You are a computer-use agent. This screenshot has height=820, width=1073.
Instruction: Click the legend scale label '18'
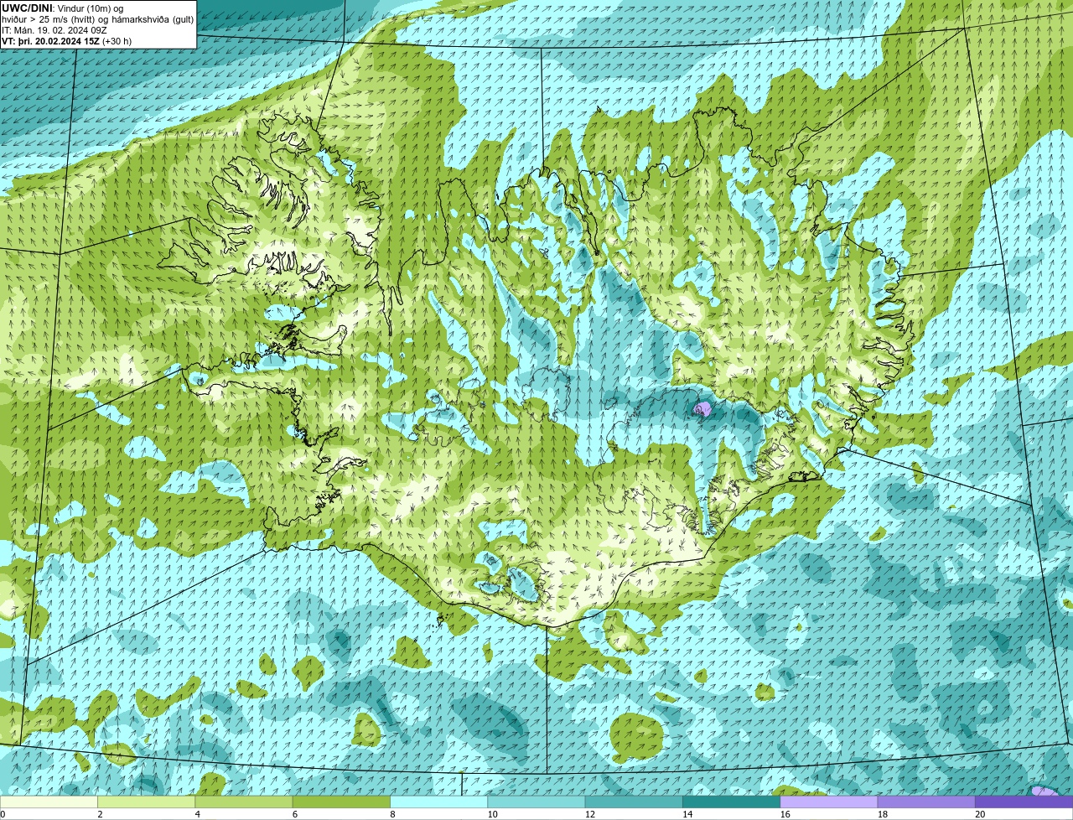tap(883, 814)
